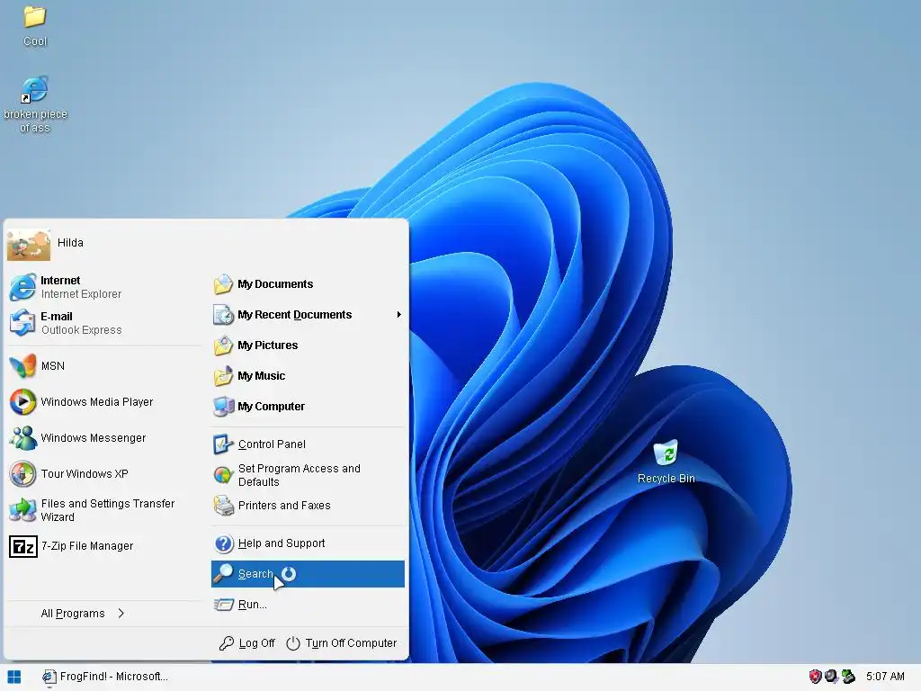Open the Run... dialog
The height and width of the screenshot is (691, 921).
(308, 604)
